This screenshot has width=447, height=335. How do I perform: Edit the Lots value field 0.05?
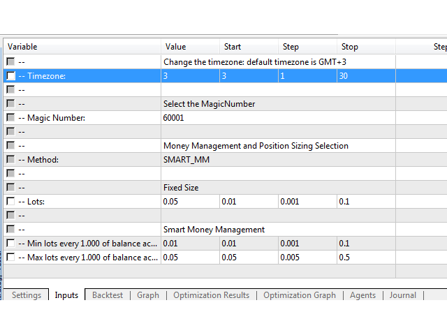click(x=189, y=202)
